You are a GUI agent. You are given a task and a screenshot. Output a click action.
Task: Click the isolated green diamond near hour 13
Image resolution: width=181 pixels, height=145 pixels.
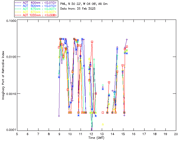tap(103, 85)
